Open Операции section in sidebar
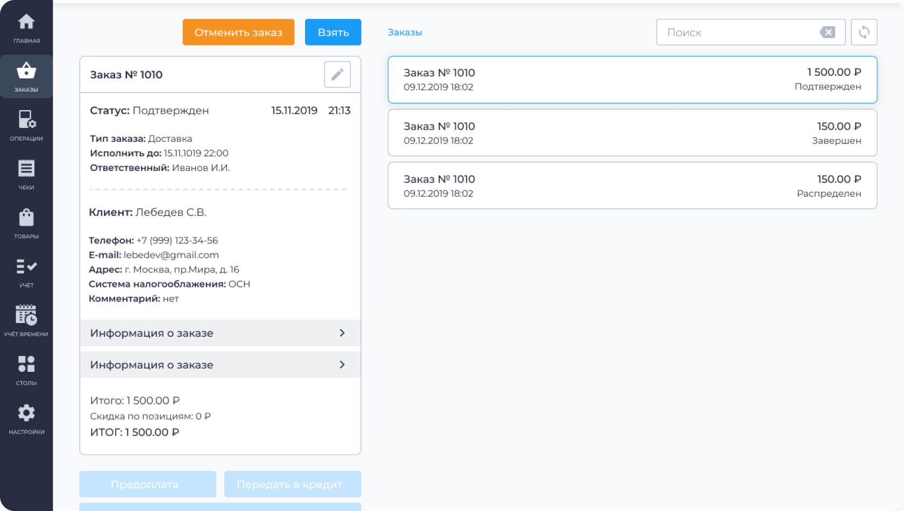904x511 pixels. (26, 126)
